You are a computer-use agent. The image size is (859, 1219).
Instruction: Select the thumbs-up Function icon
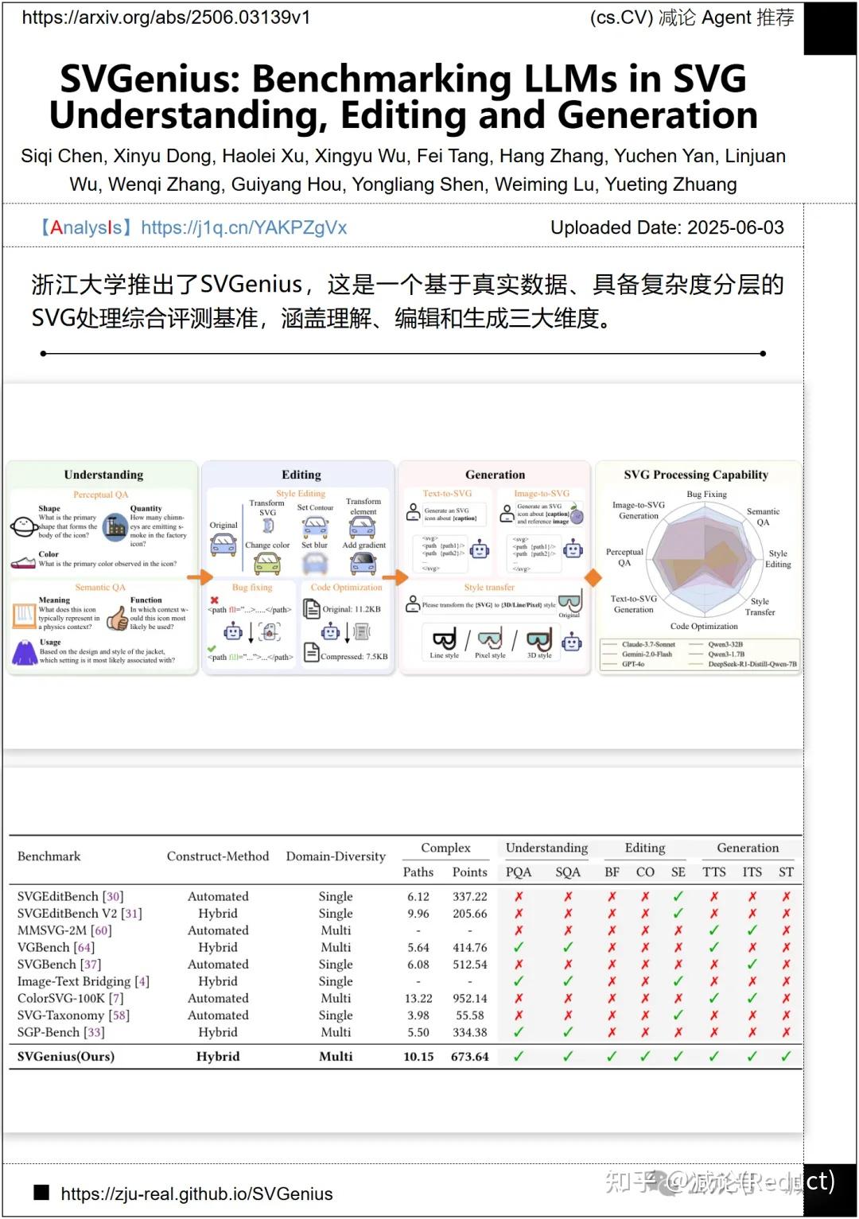(119, 618)
